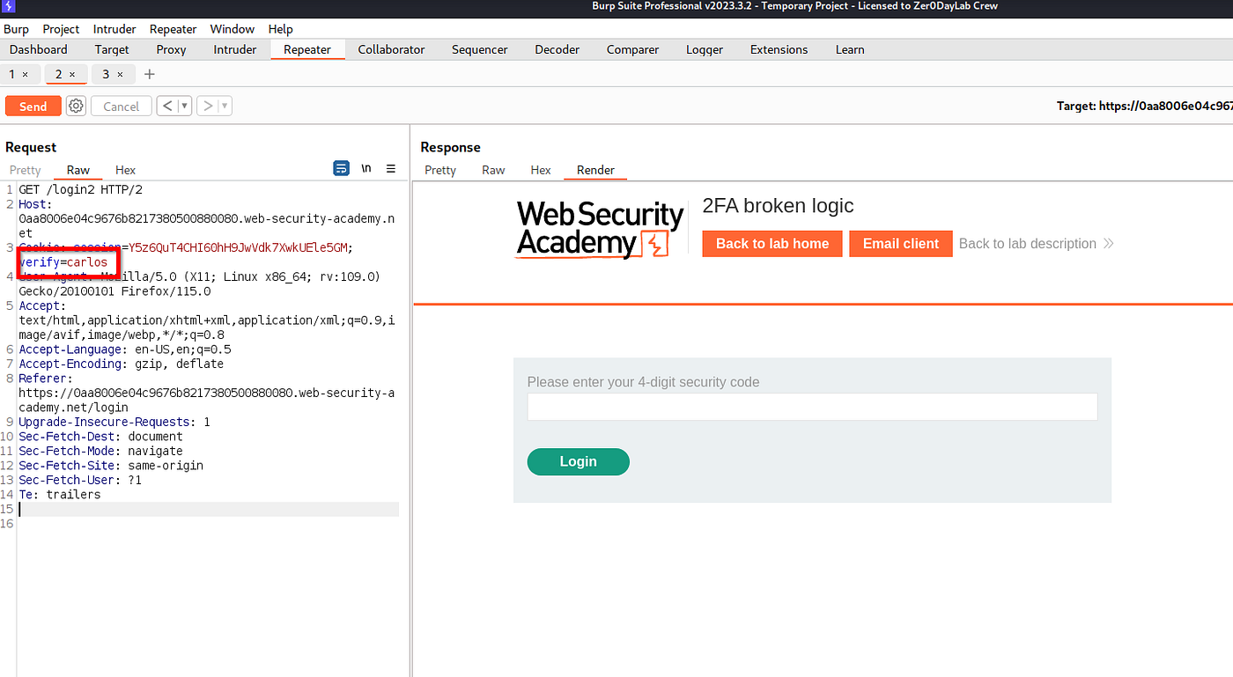Switch to the Dashboard tab
The image size is (1233, 677).
[39, 49]
